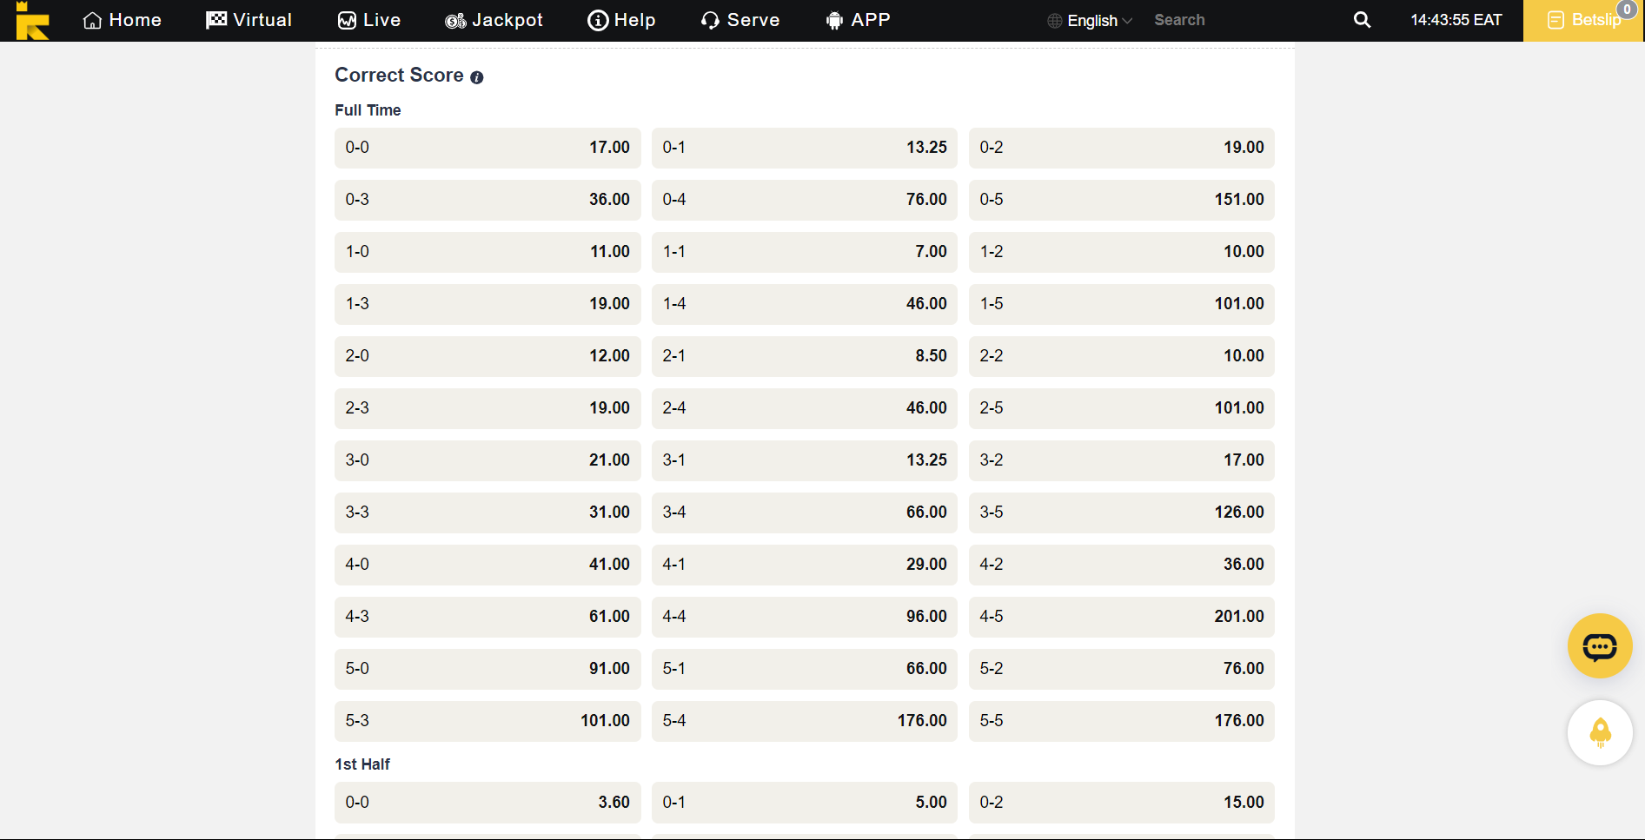
Task: Expand the English language dropdown
Action: click(x=1090, y=20)
